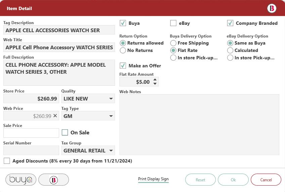This screenshot has width=285, height=192.
Task: Click the B logo icon in title bar
Action: (x=272, y=8)
